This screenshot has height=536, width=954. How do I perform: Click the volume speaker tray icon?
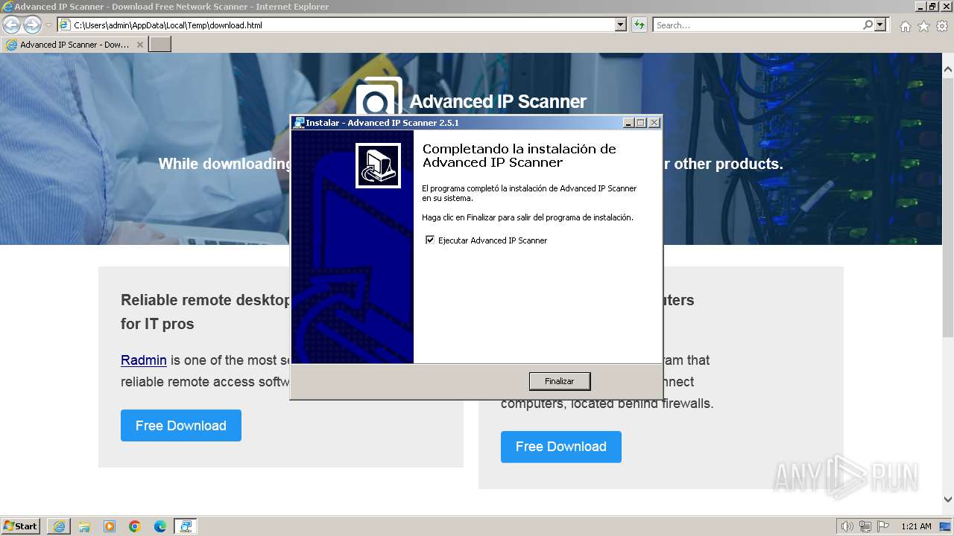(x=847, y=526)
